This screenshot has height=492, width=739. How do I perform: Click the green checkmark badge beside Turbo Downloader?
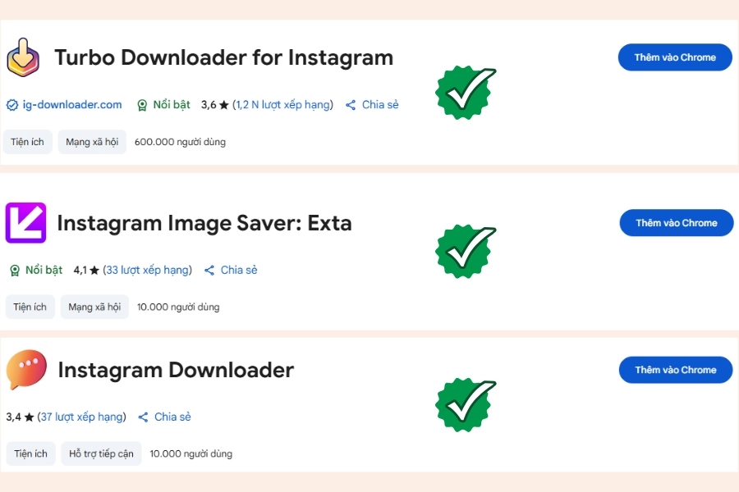click(x=466, y=93)
